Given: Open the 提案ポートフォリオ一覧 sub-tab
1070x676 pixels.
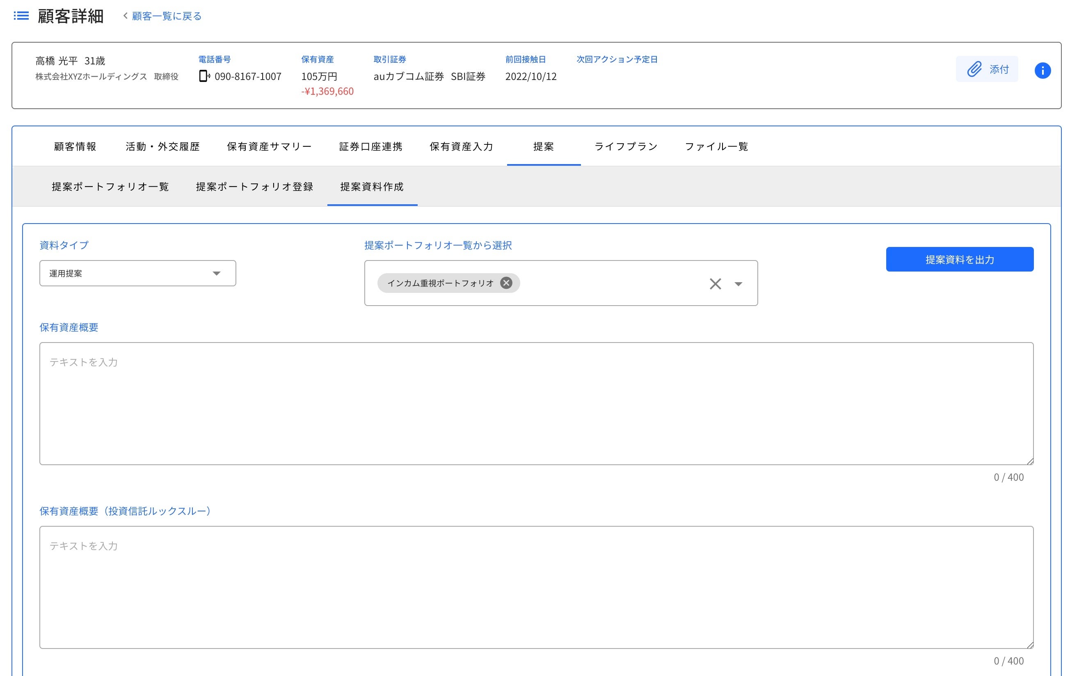Looking at the screenshot, I should click(110, 187).
